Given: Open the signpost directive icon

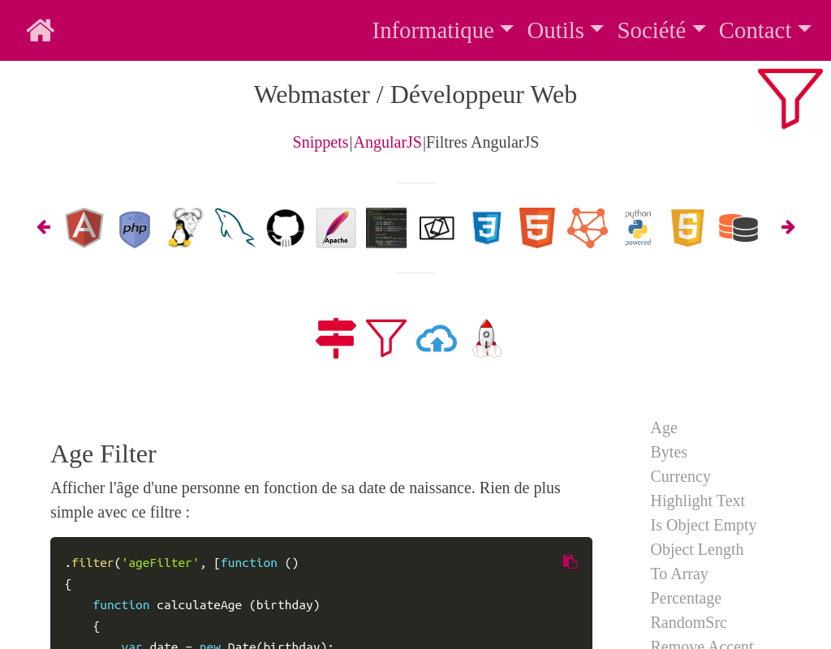Looking at the screenshot, I should pyautogui.click(x=335, y=337).
